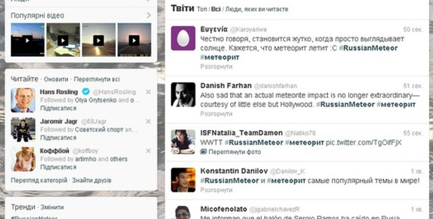This screenshot has width=433, height=219.
Task: Click Jaromir Jagr's profile avatar
Action: point(23,130)
